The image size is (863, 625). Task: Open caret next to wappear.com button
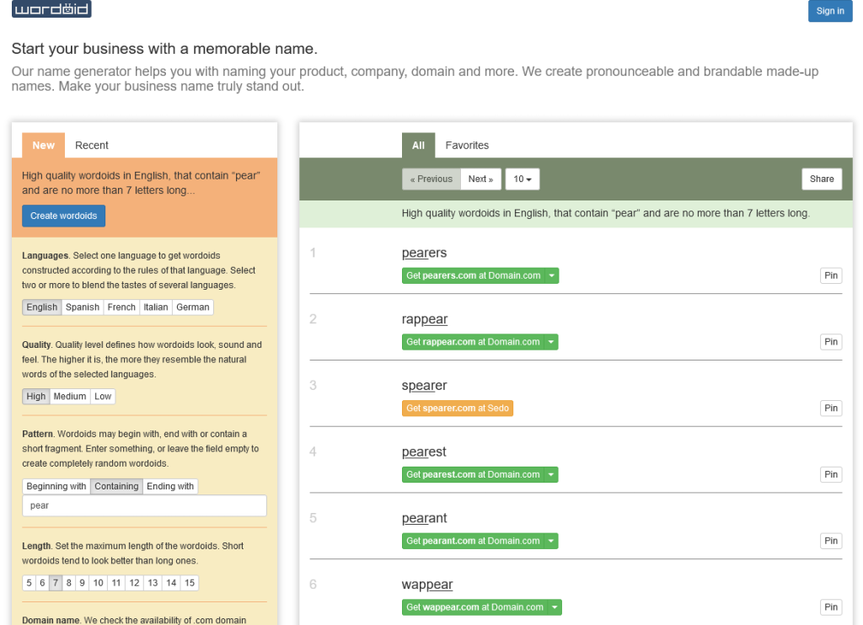tap(555, 607)
